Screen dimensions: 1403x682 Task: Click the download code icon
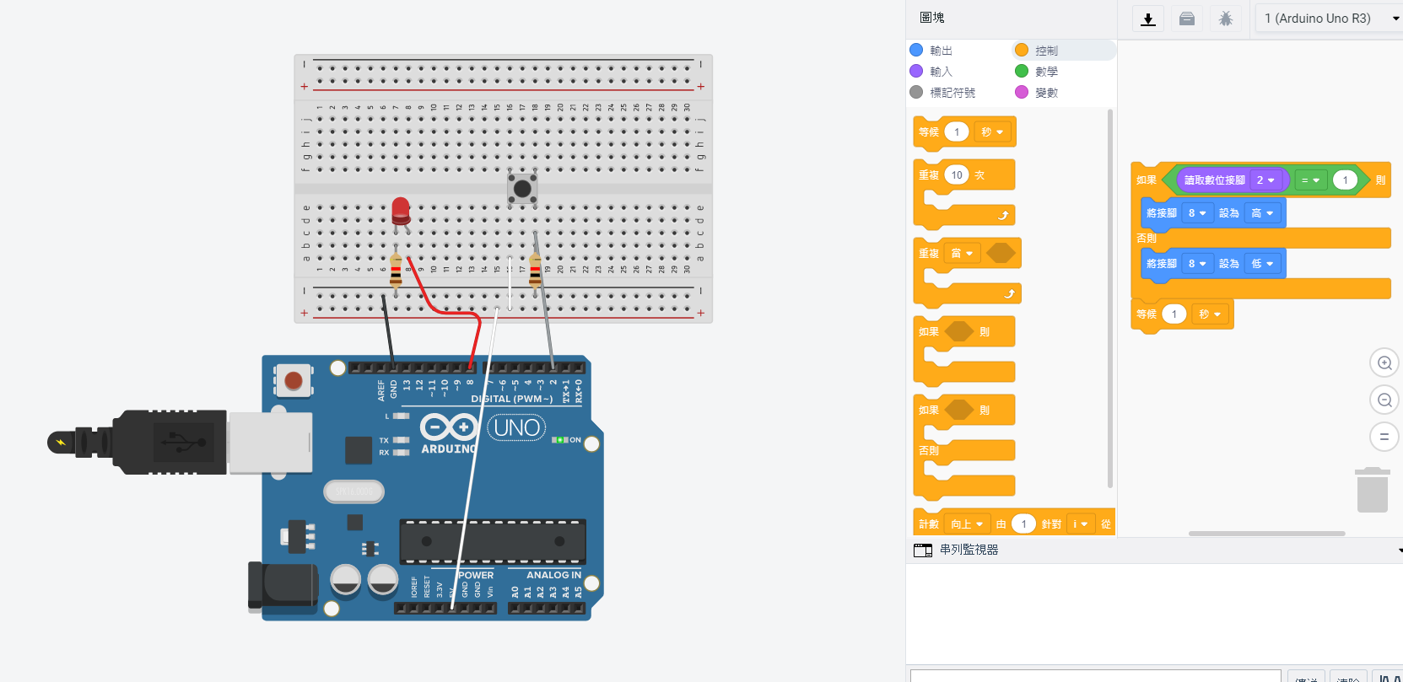click(x=1147, y=19)
